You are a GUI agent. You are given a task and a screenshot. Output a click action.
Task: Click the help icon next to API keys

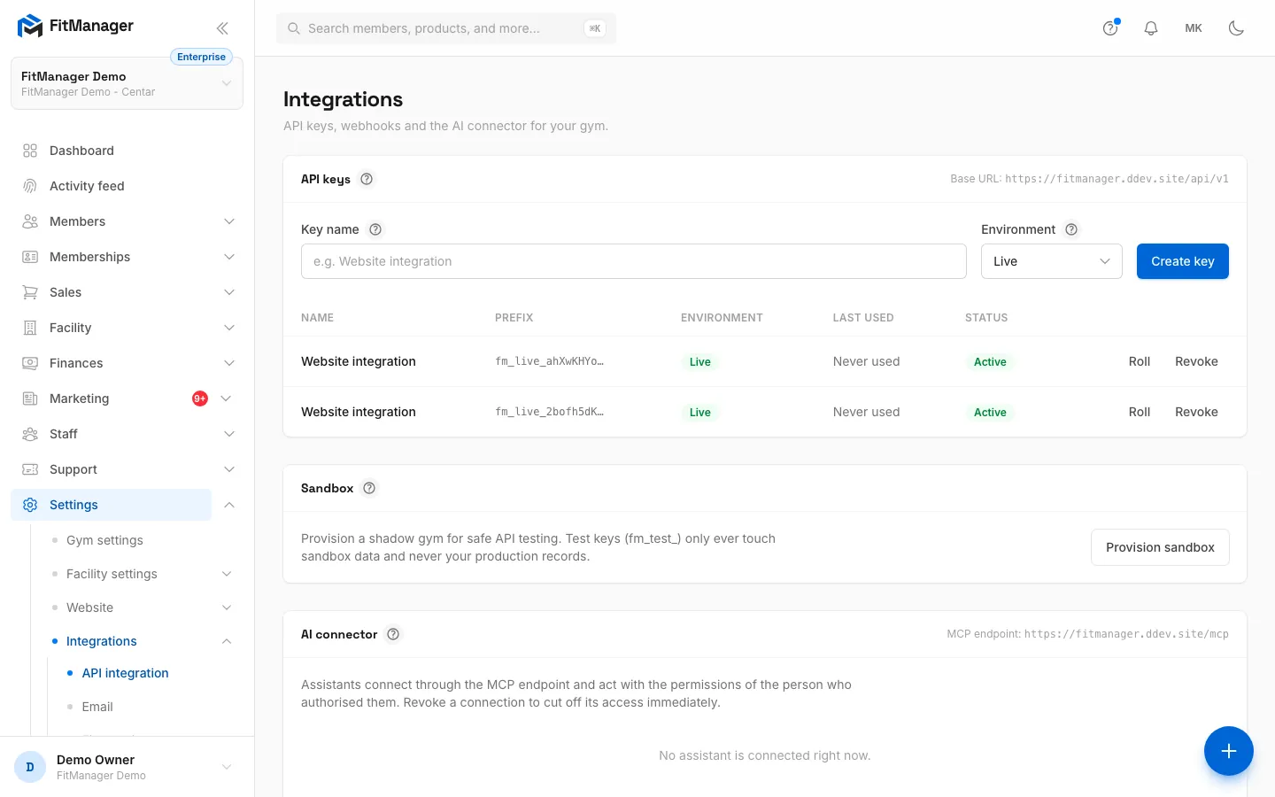point(367,179)
